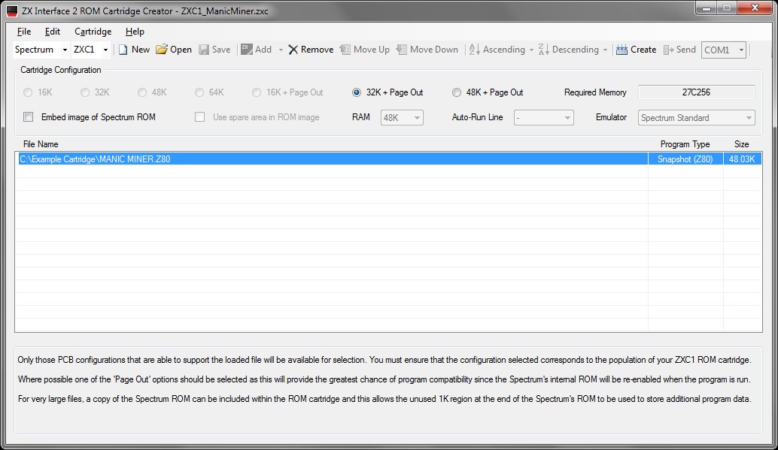
Task: Open the Edit menu
Action: point(53,32)
